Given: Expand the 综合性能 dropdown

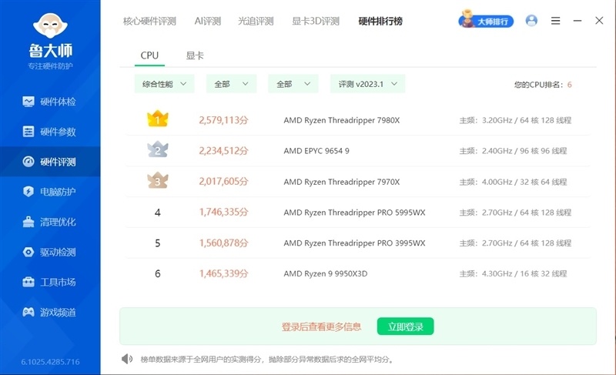Looking at the screenshot, I should (164, 84).
